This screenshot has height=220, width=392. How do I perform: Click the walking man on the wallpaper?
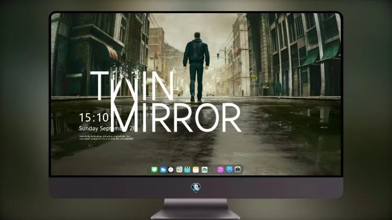(196, 67)
